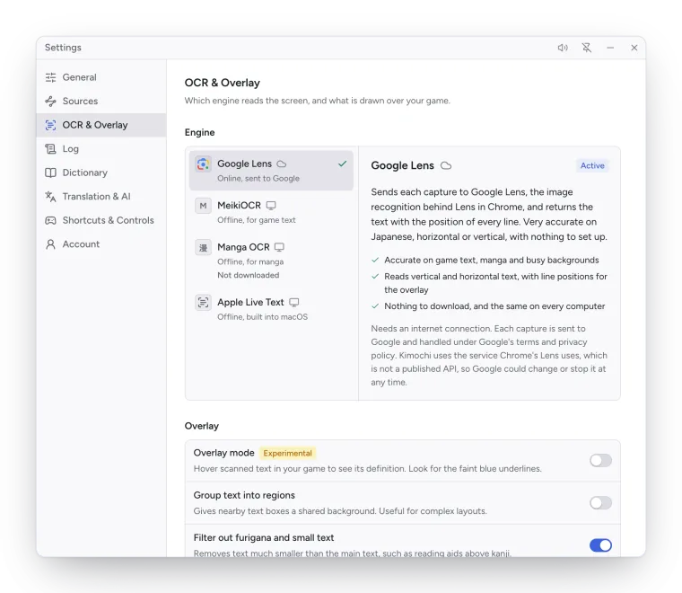Enable the Overlay mode toggle

click(x=600, y=461)
